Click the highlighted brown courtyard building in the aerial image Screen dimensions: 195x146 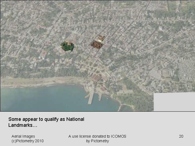(x=97, y=45)
